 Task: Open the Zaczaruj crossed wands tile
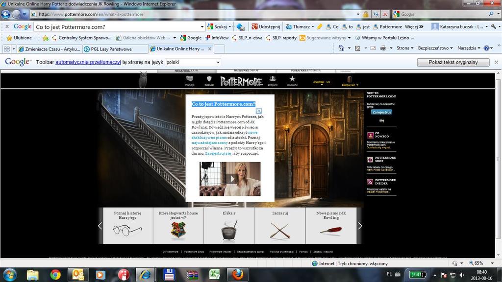pos(280,226)
